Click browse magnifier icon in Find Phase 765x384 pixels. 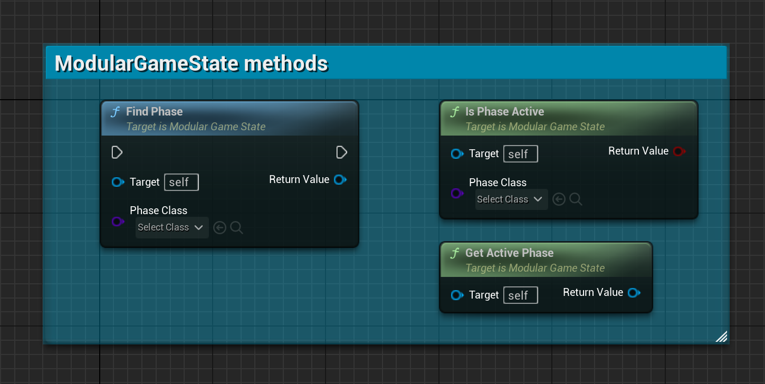coord(236,228)
